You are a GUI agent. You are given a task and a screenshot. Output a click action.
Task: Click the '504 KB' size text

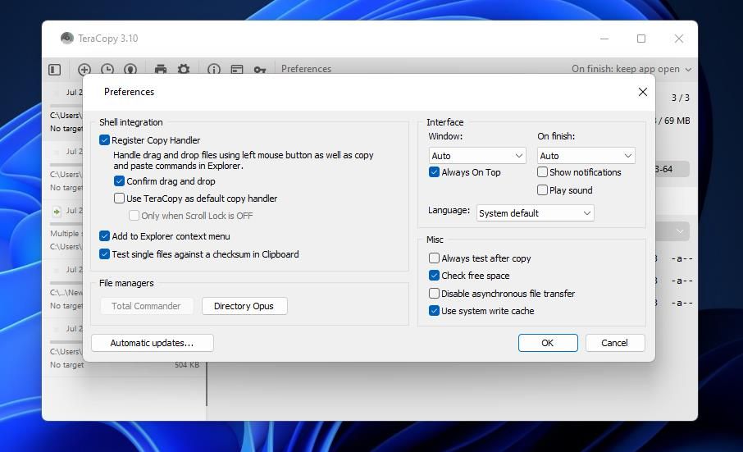187,365
